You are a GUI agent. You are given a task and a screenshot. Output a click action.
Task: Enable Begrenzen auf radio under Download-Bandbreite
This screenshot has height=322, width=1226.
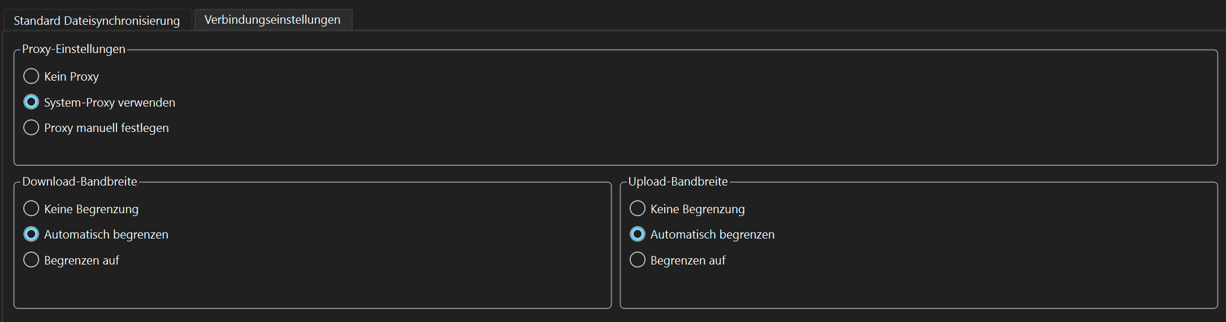(x=31, y=260)
